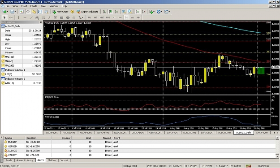This screenshot has width=280, height=168.
Task: Launch MetaEditor via yellow diamond icon
Action: pos(72,12)
